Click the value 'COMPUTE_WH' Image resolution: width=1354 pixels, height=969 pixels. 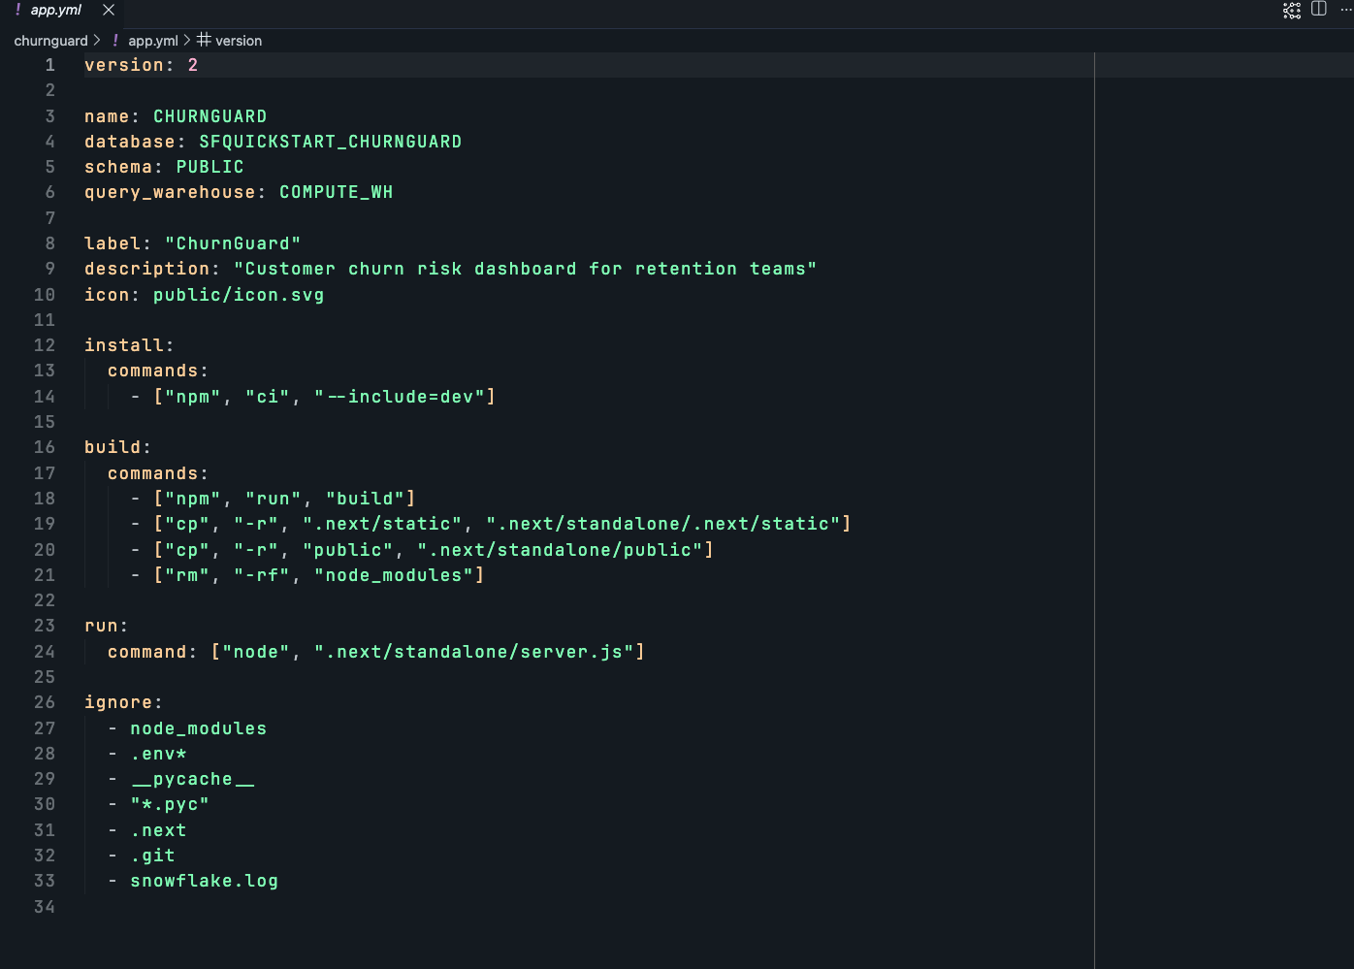point(336,192)
